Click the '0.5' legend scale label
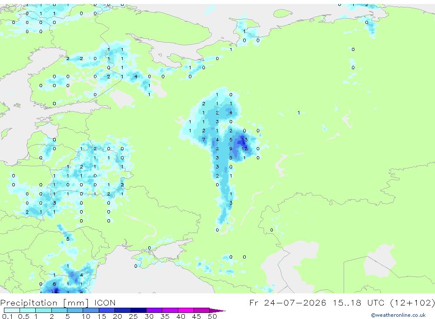 (x=23, y=316)
